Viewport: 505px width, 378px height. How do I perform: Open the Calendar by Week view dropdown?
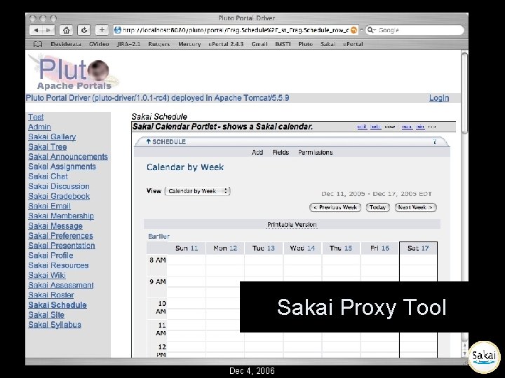[x=197, y=191]
